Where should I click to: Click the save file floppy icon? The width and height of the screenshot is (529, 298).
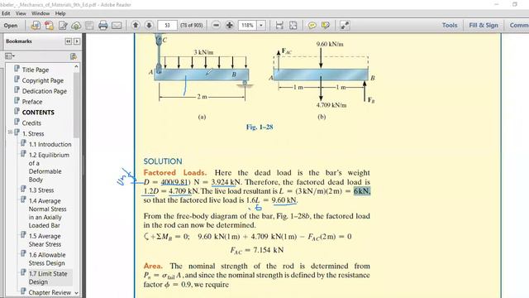pyautogui.click(x=89, y=26)
